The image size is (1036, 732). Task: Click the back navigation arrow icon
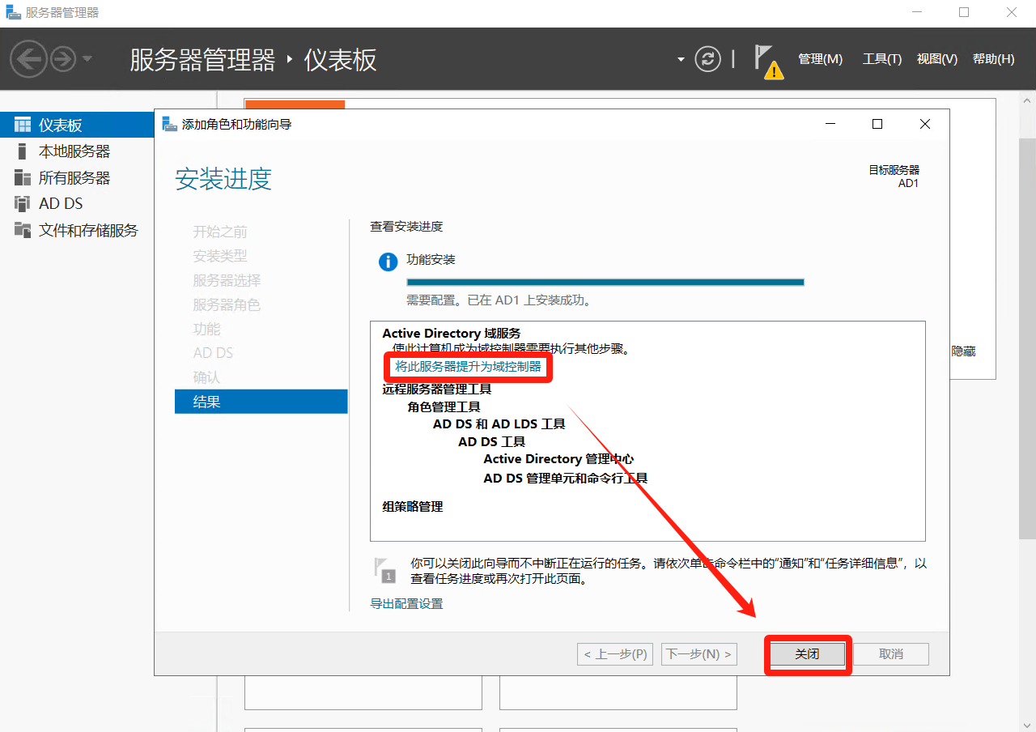(28, 59)
